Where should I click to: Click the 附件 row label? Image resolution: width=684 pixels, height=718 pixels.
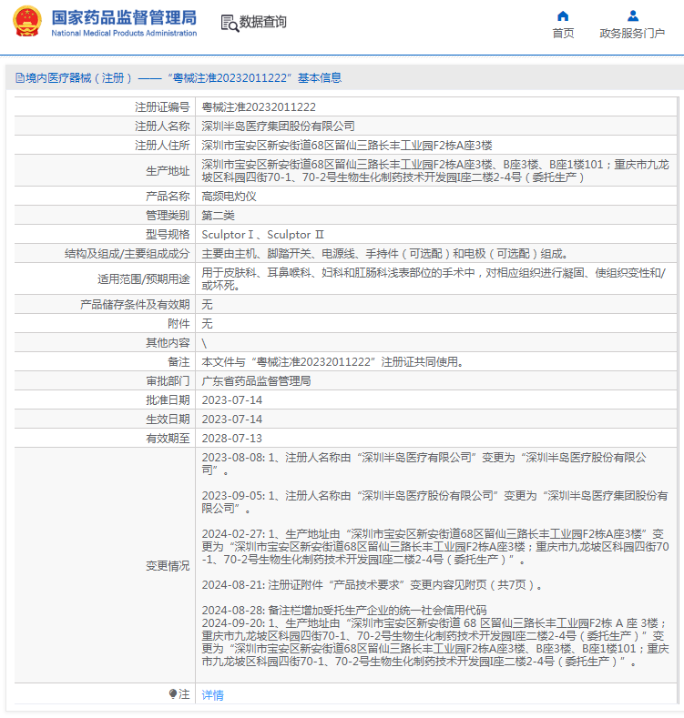click(x=179, y=324)
